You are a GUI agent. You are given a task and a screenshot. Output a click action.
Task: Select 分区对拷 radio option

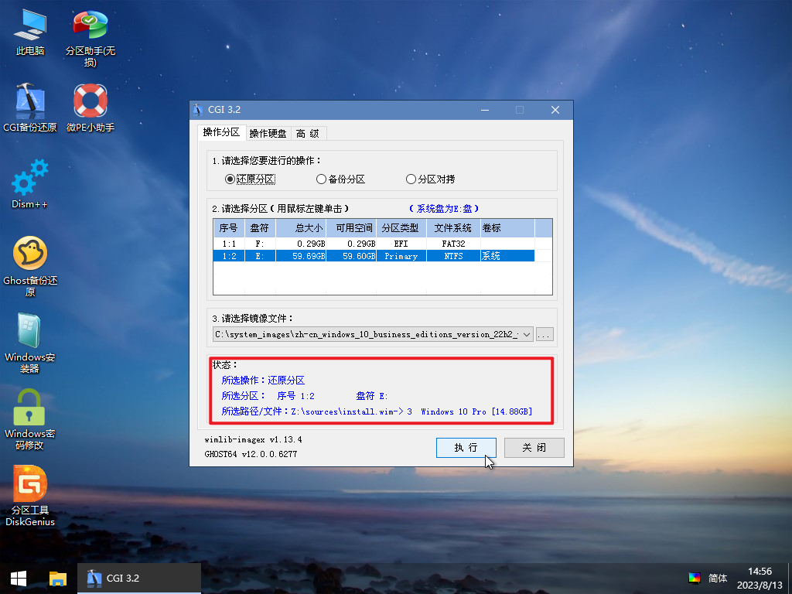tap(411, 179)
